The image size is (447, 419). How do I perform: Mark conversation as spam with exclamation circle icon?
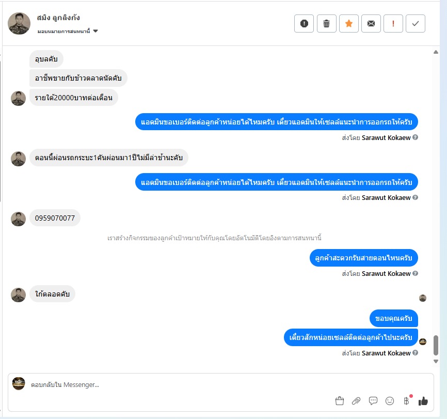pyautogui.click(x=304, y=23)
